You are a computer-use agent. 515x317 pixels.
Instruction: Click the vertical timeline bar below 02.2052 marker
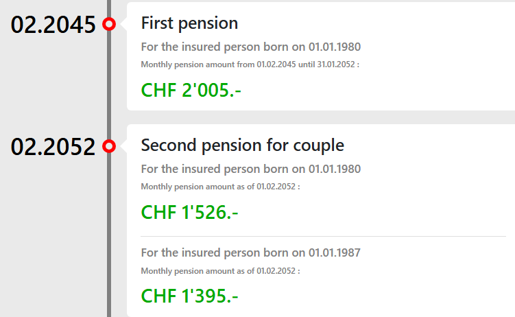(x=109, y=235)
